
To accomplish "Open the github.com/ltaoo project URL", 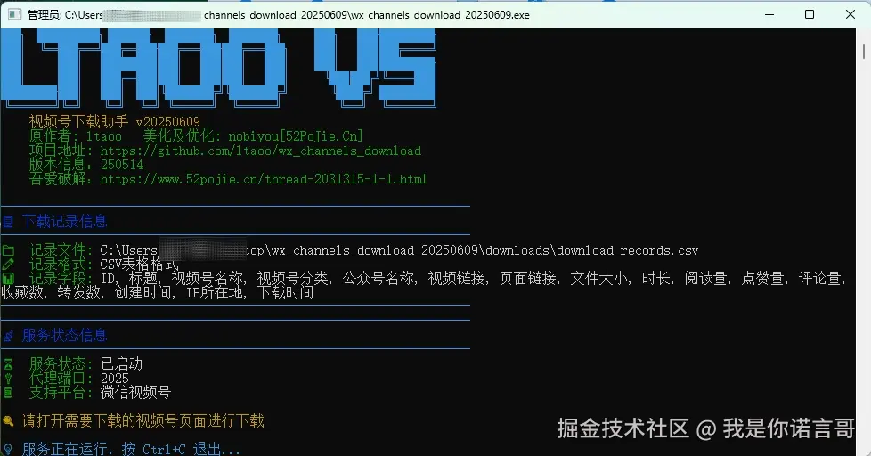I will coord(261,151).
